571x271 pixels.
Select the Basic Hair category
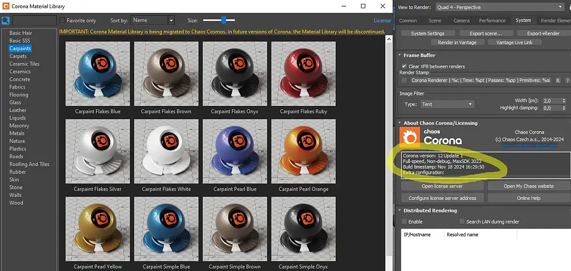[21, 33]
